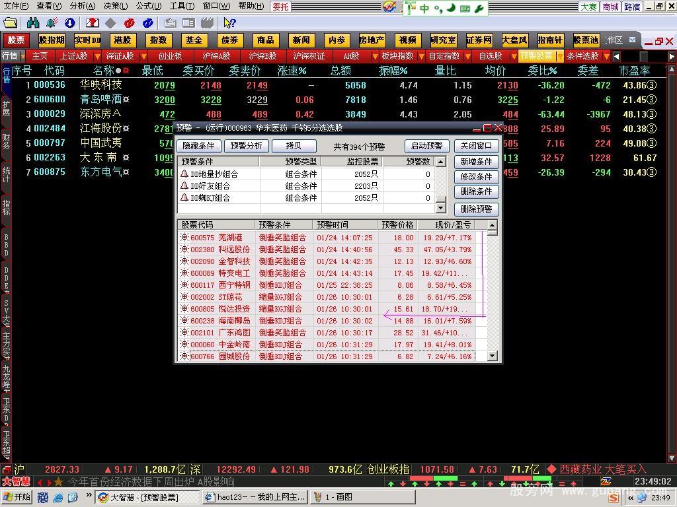
Task: Click bell icon beside DD好友組合
Action: [184, 186]
